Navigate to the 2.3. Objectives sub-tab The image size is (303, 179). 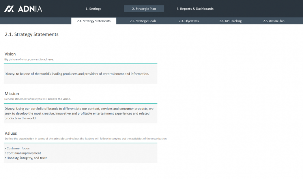pyautogui.click(x=189, y=21)
